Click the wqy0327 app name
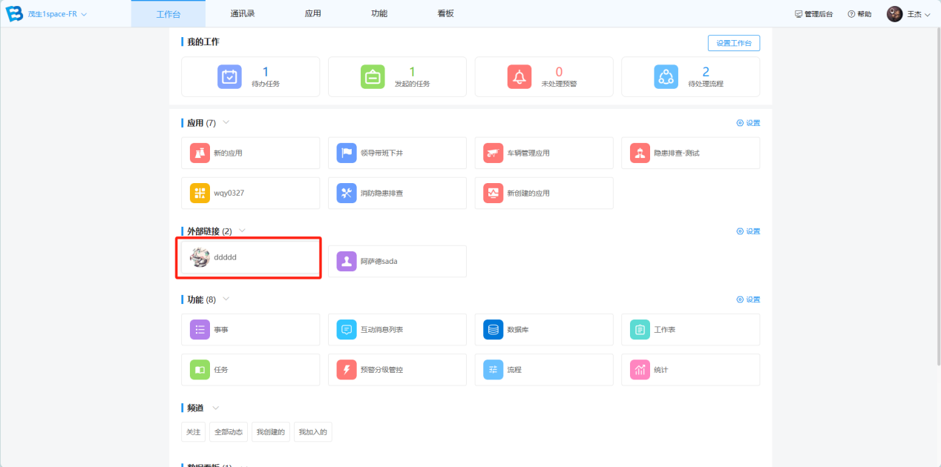941x467 pixels. pos(229,193)
